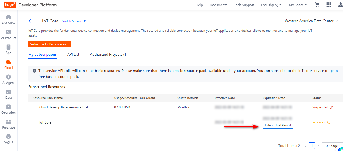Switch to API List tab
The height and width of the screenshot is (151, 343).
73,54
